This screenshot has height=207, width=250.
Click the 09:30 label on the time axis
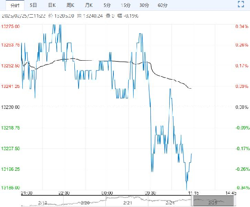[150, 193]
